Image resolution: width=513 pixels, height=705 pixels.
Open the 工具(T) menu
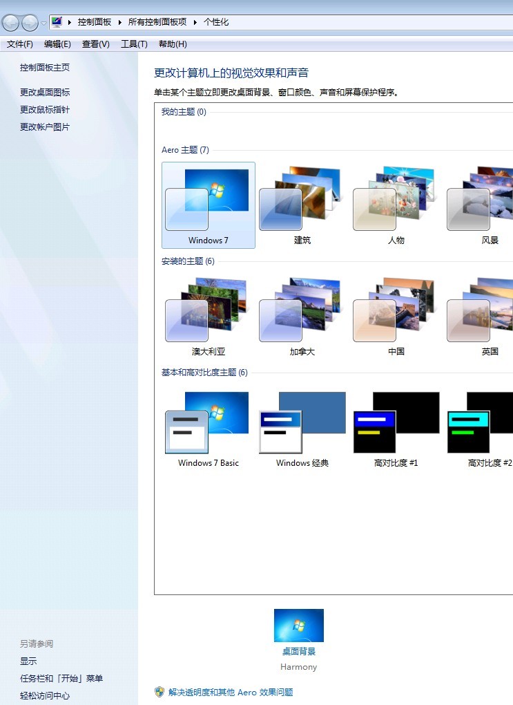[134, 44]
